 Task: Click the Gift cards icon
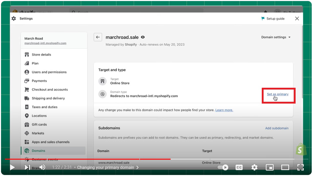point(27,124)
